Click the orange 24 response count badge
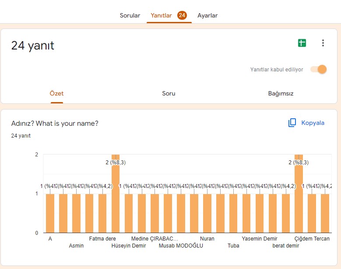The image size is (341, 269). (x=182, y=15)
